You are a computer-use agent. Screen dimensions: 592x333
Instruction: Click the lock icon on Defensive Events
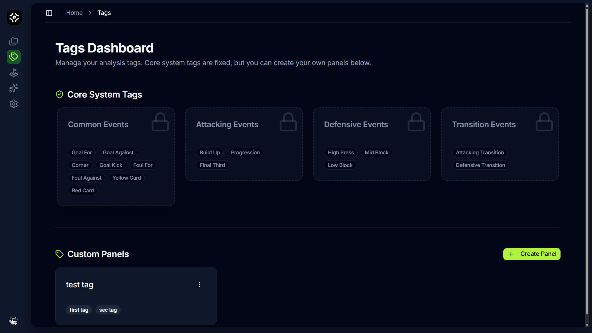(416, 122)
